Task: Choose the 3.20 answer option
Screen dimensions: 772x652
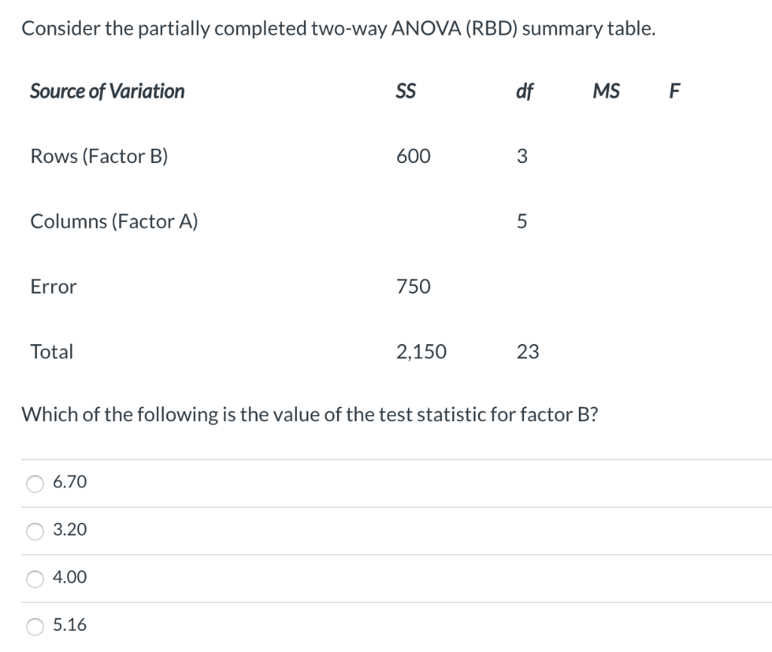Action: pos(35,531)
